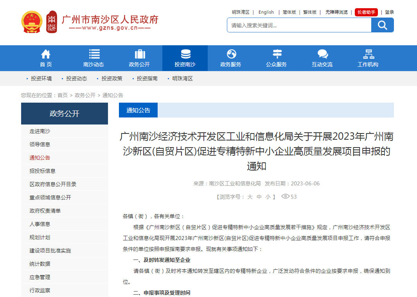This screenshot has width=417, height=297.
Task: Focus the keyword search input field
Action: tap(299, 25)
